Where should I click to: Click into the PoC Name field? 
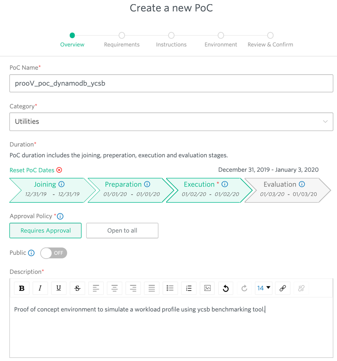click(171, 83)
